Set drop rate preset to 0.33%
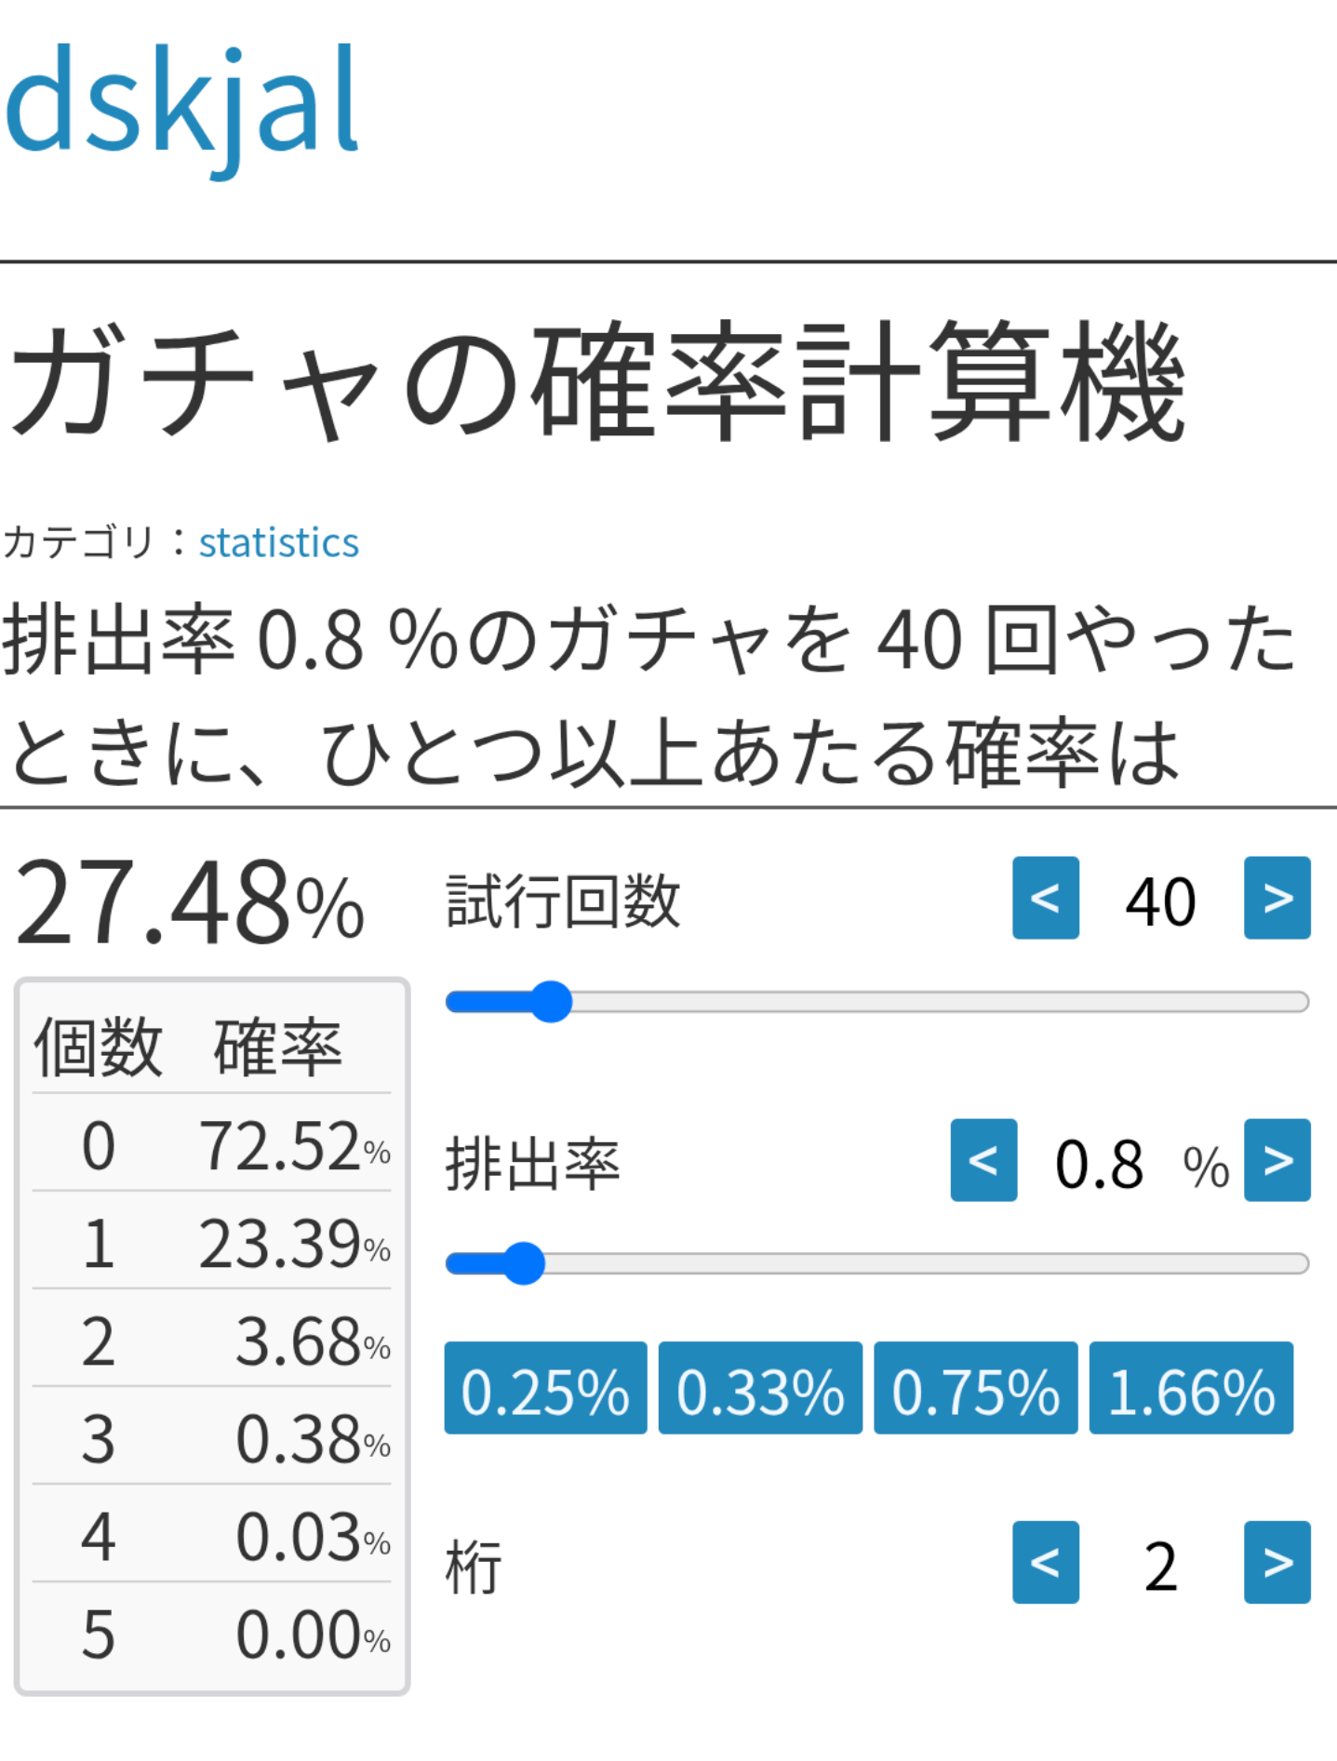This screenshot has height=1761, width=1337. (x=760, y=1388)
